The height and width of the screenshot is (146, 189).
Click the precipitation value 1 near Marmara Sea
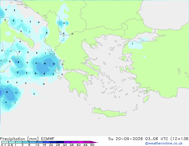132,44
